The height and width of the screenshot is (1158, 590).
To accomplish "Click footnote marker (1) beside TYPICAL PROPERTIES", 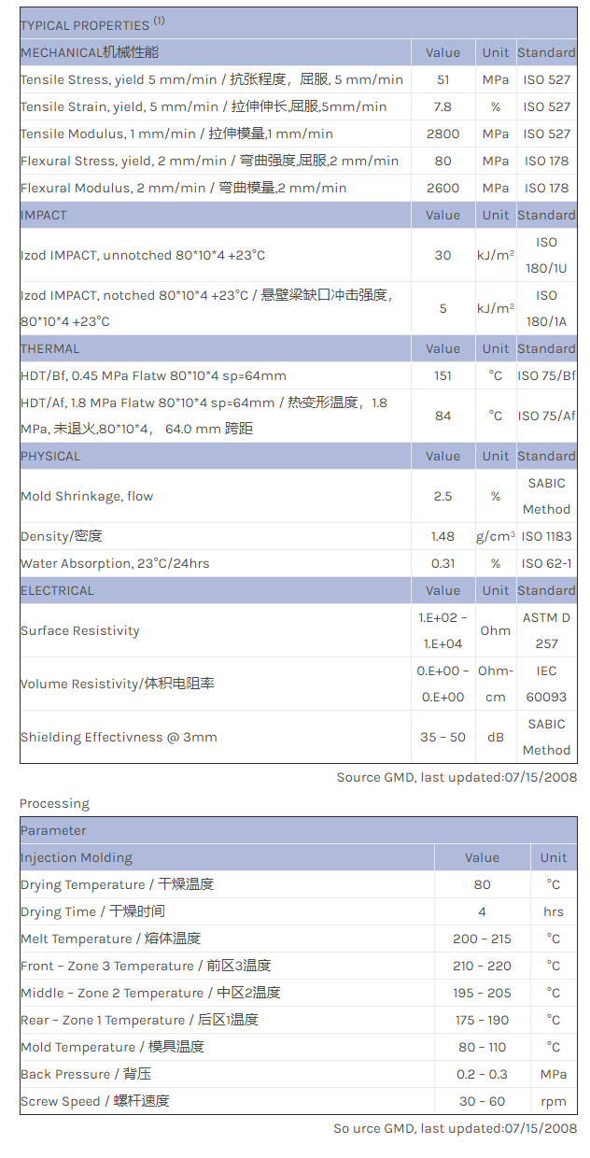I will (x=159, y=21).
